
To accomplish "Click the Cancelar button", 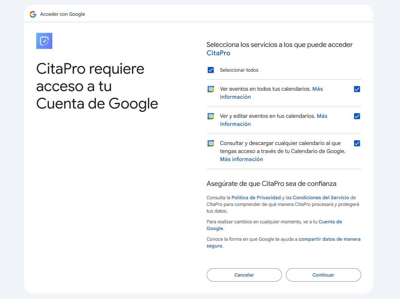I will point(244,275).
